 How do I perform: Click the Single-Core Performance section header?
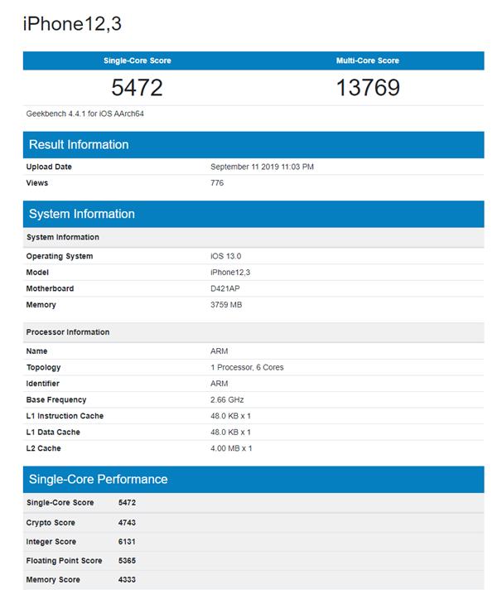point(253,479)
